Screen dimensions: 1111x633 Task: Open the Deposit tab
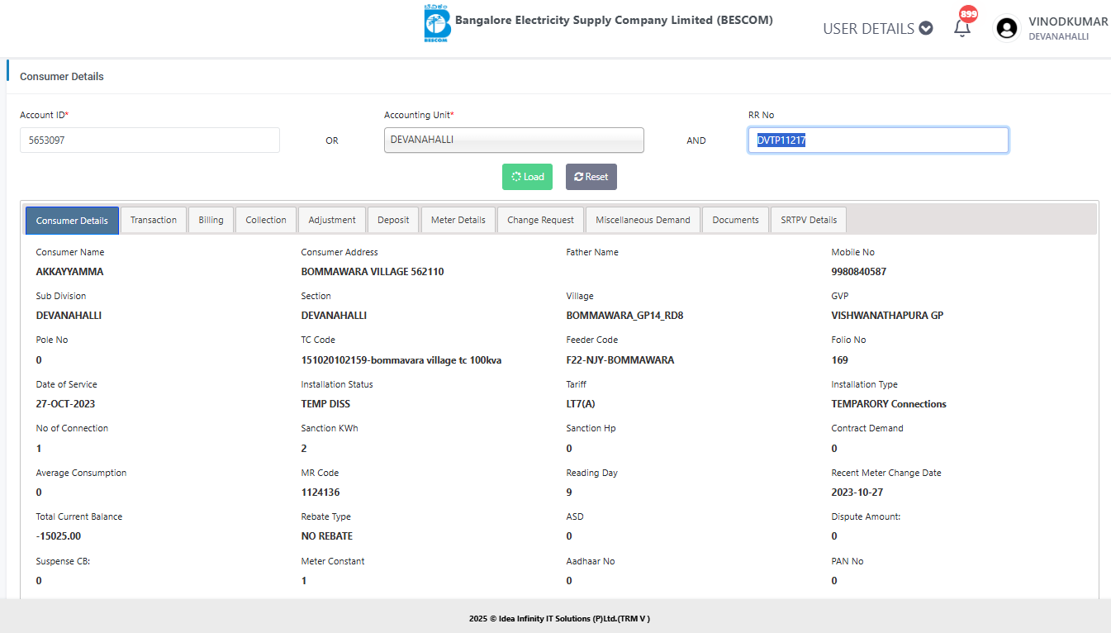[393, 220]
